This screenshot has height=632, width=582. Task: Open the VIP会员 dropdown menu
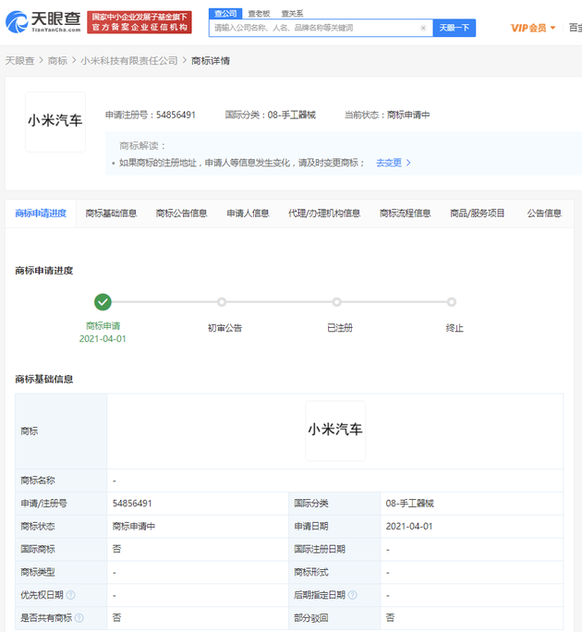click(x=533, y=28)
